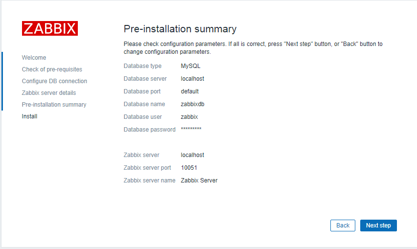Viewport: 417px width, 249px height.
Task: Click the 10051 server port value
Action: pos(189,168)
